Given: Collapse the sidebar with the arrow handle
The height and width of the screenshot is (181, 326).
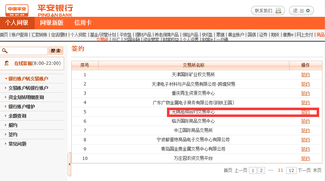Looking at the screenshot, I should (69, 164).
